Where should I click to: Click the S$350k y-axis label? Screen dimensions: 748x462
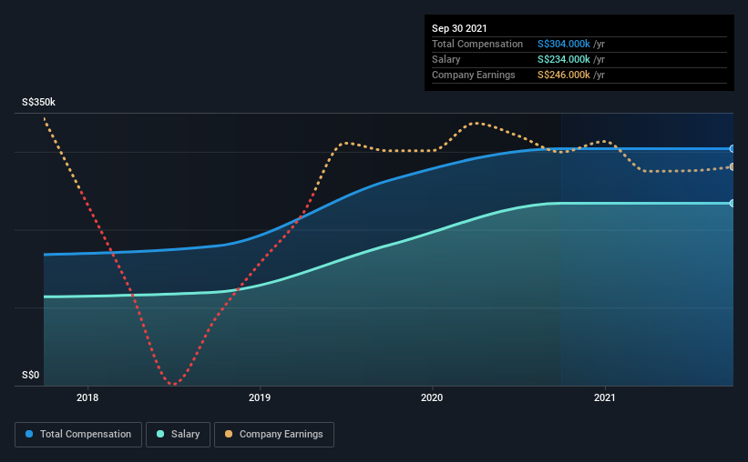(x=38, y=103)
